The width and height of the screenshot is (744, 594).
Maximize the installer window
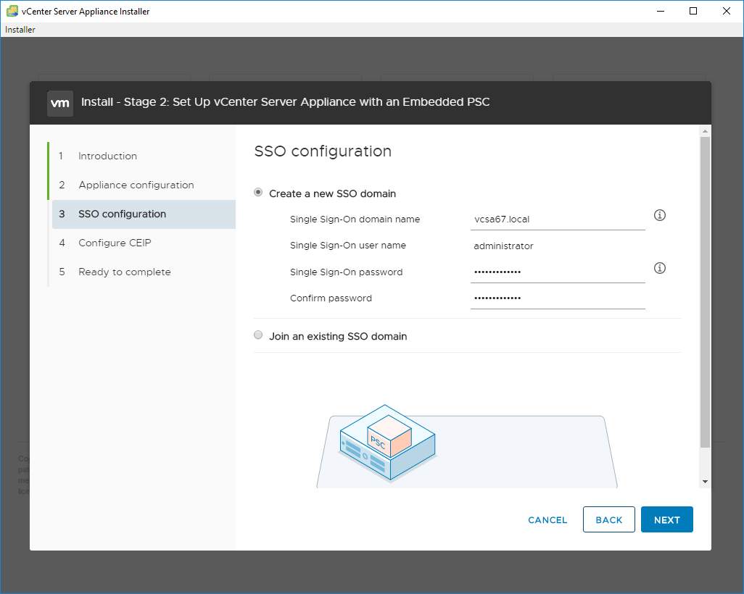click(693, 11)
